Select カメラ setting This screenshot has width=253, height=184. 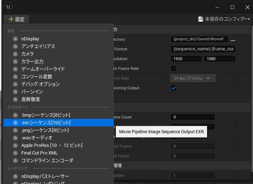coord(58,54)
